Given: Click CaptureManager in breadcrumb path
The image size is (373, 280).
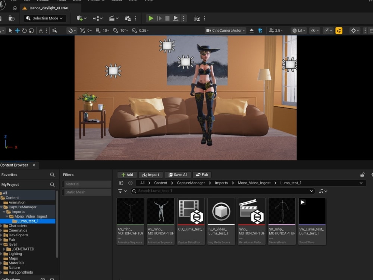Looking at the screenshot, I should point(191,183).
